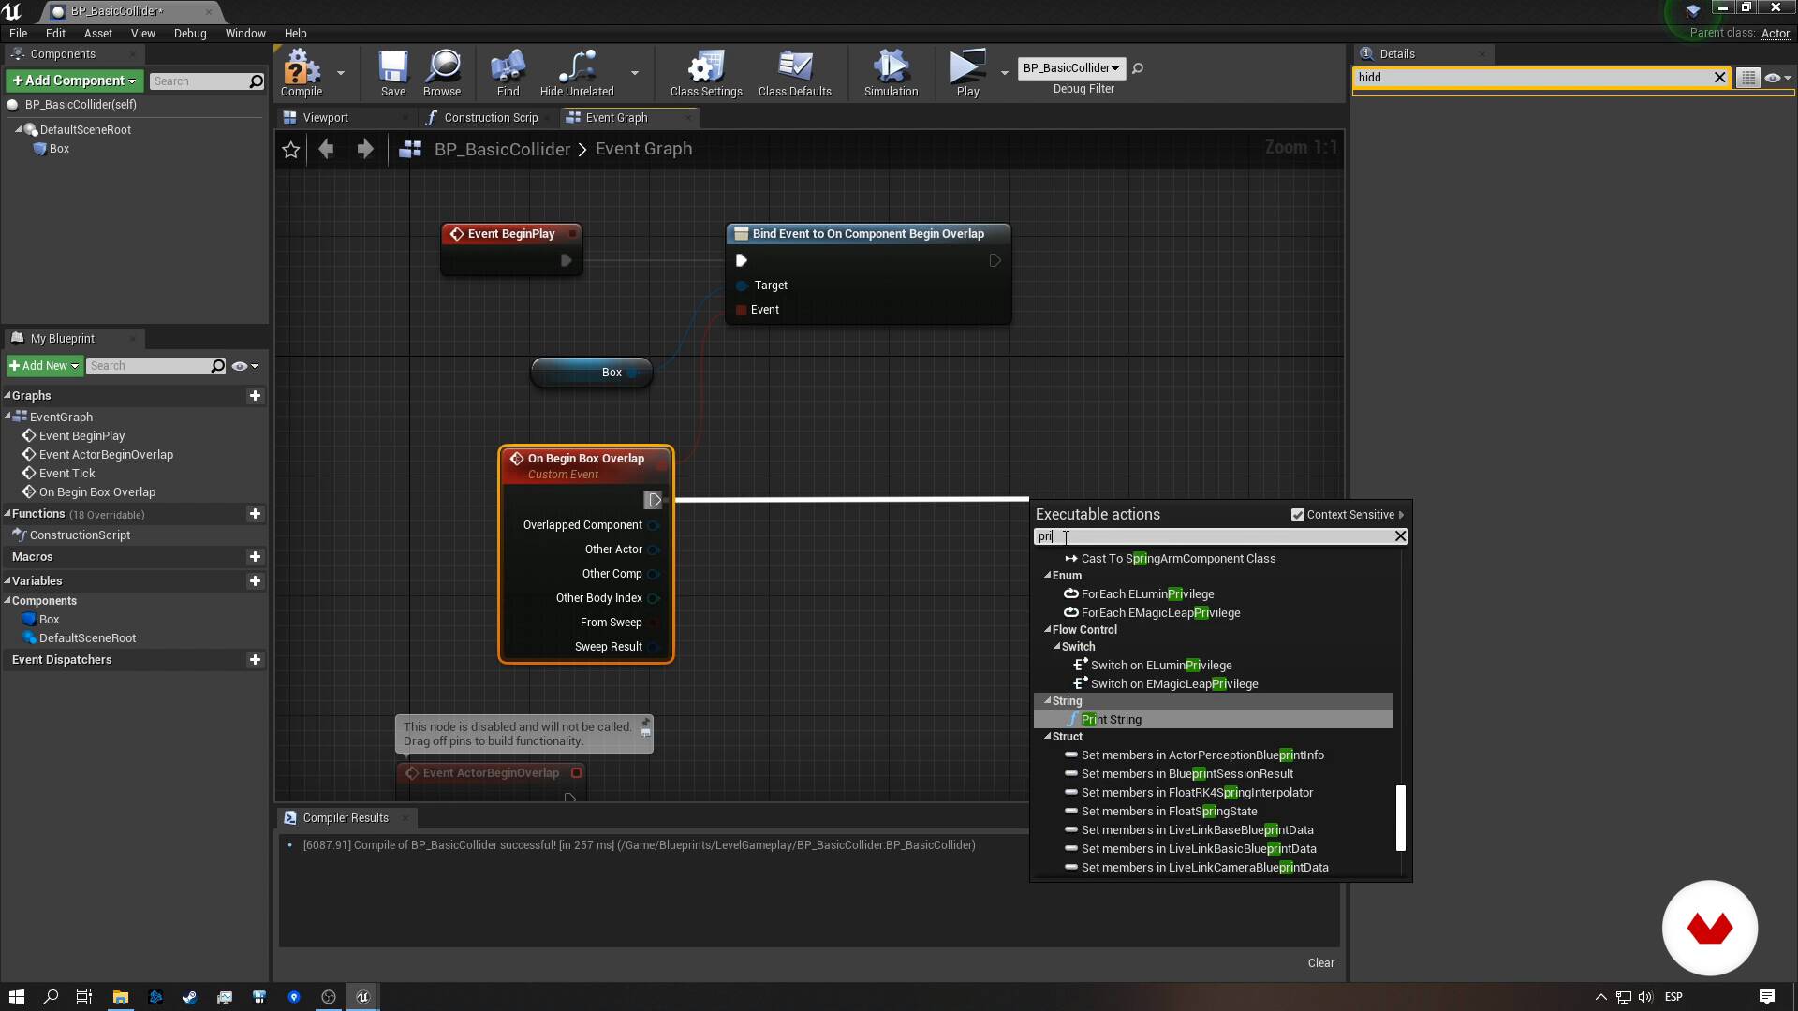Screen dimensions: 1798x1011
Task: Open the Asset menu
Action: (x=97, y=33)
